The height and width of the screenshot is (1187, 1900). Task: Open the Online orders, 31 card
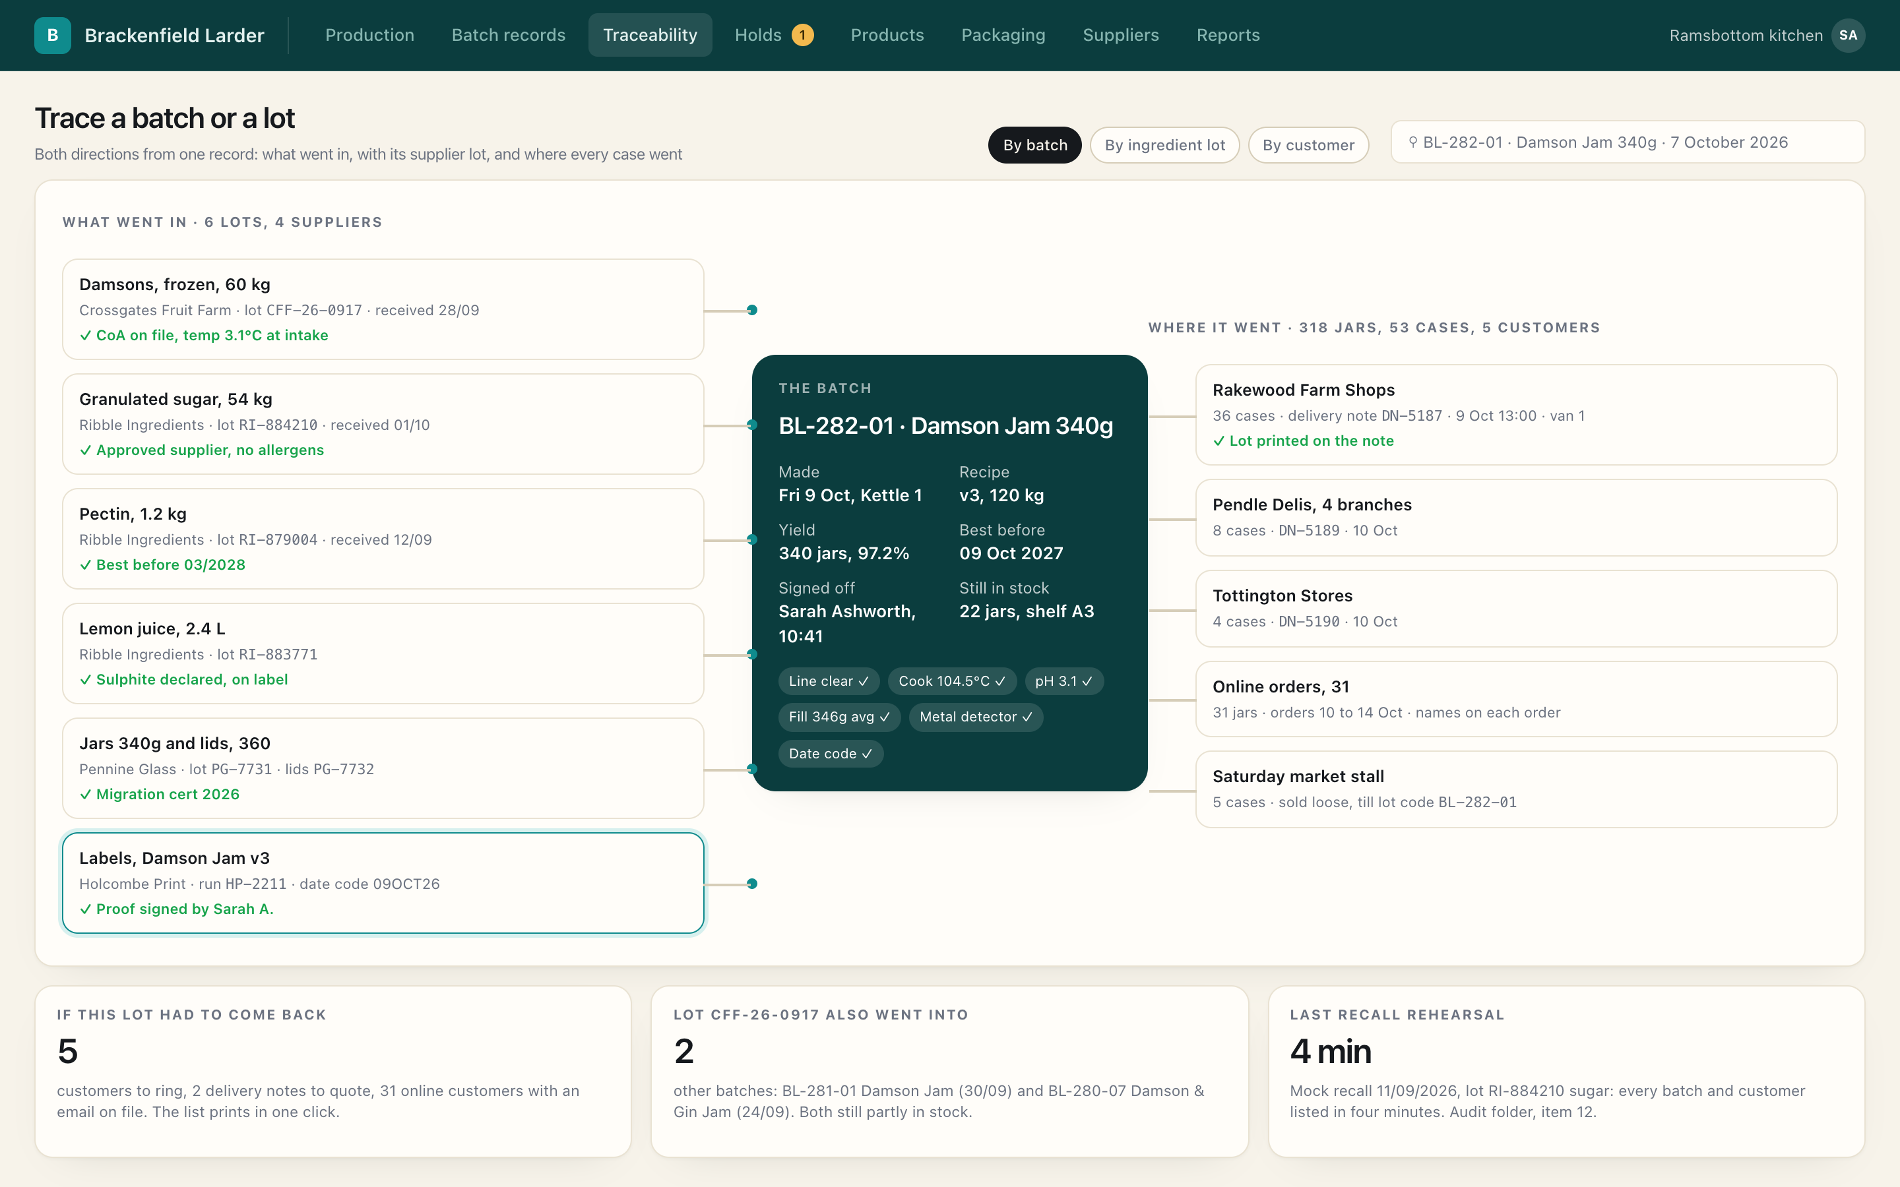click(x=1516, y=699)
